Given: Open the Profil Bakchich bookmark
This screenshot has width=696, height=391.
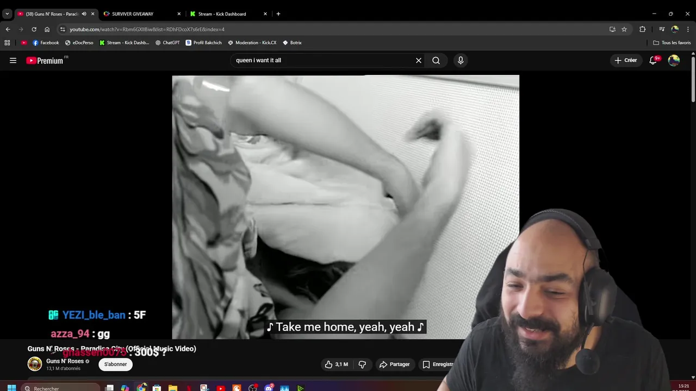Looking at the screenshot, I should pyautogui.click(x=203, y=42).
